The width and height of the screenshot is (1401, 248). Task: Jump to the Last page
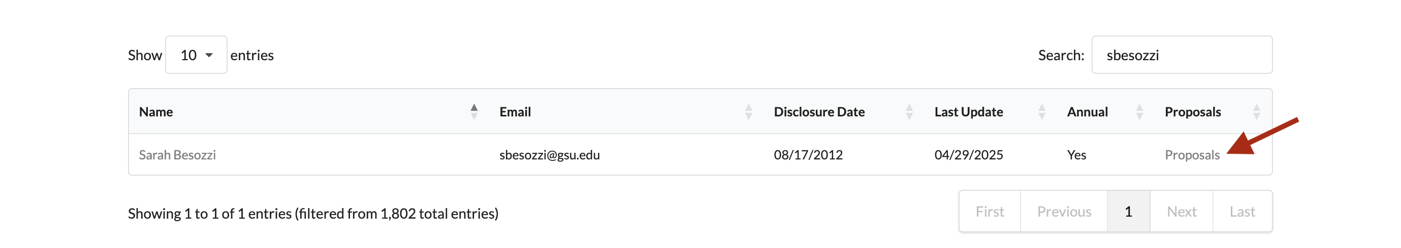click(x=1242, y=211)
